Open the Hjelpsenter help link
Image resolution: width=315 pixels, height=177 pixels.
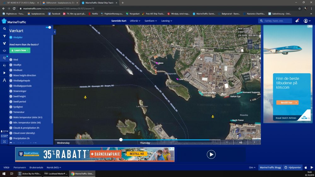(x=293, y=167)
